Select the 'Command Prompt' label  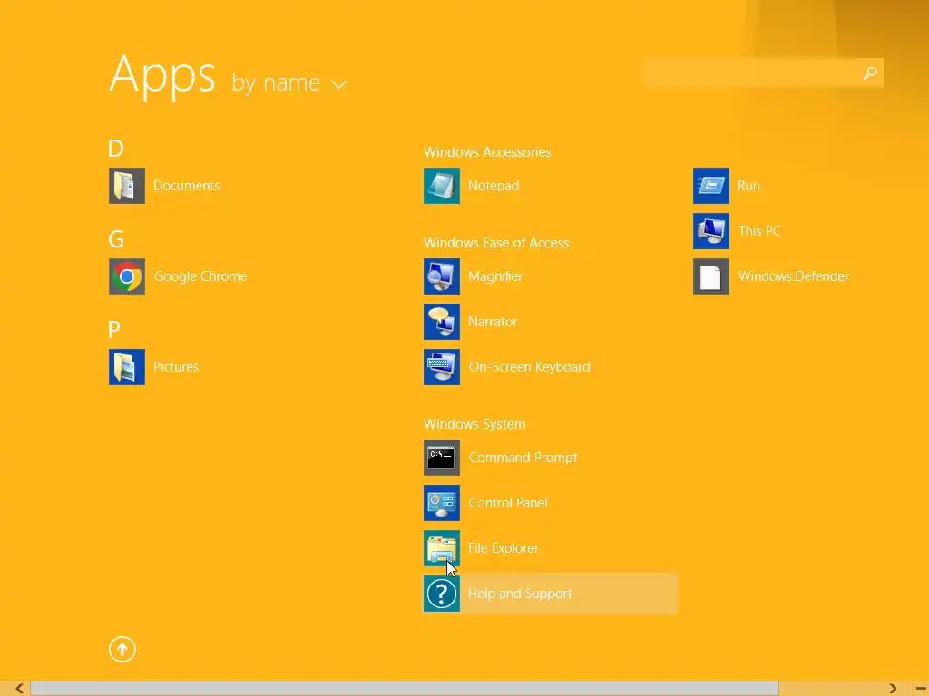pyautogui.click(x=523, y=458)
